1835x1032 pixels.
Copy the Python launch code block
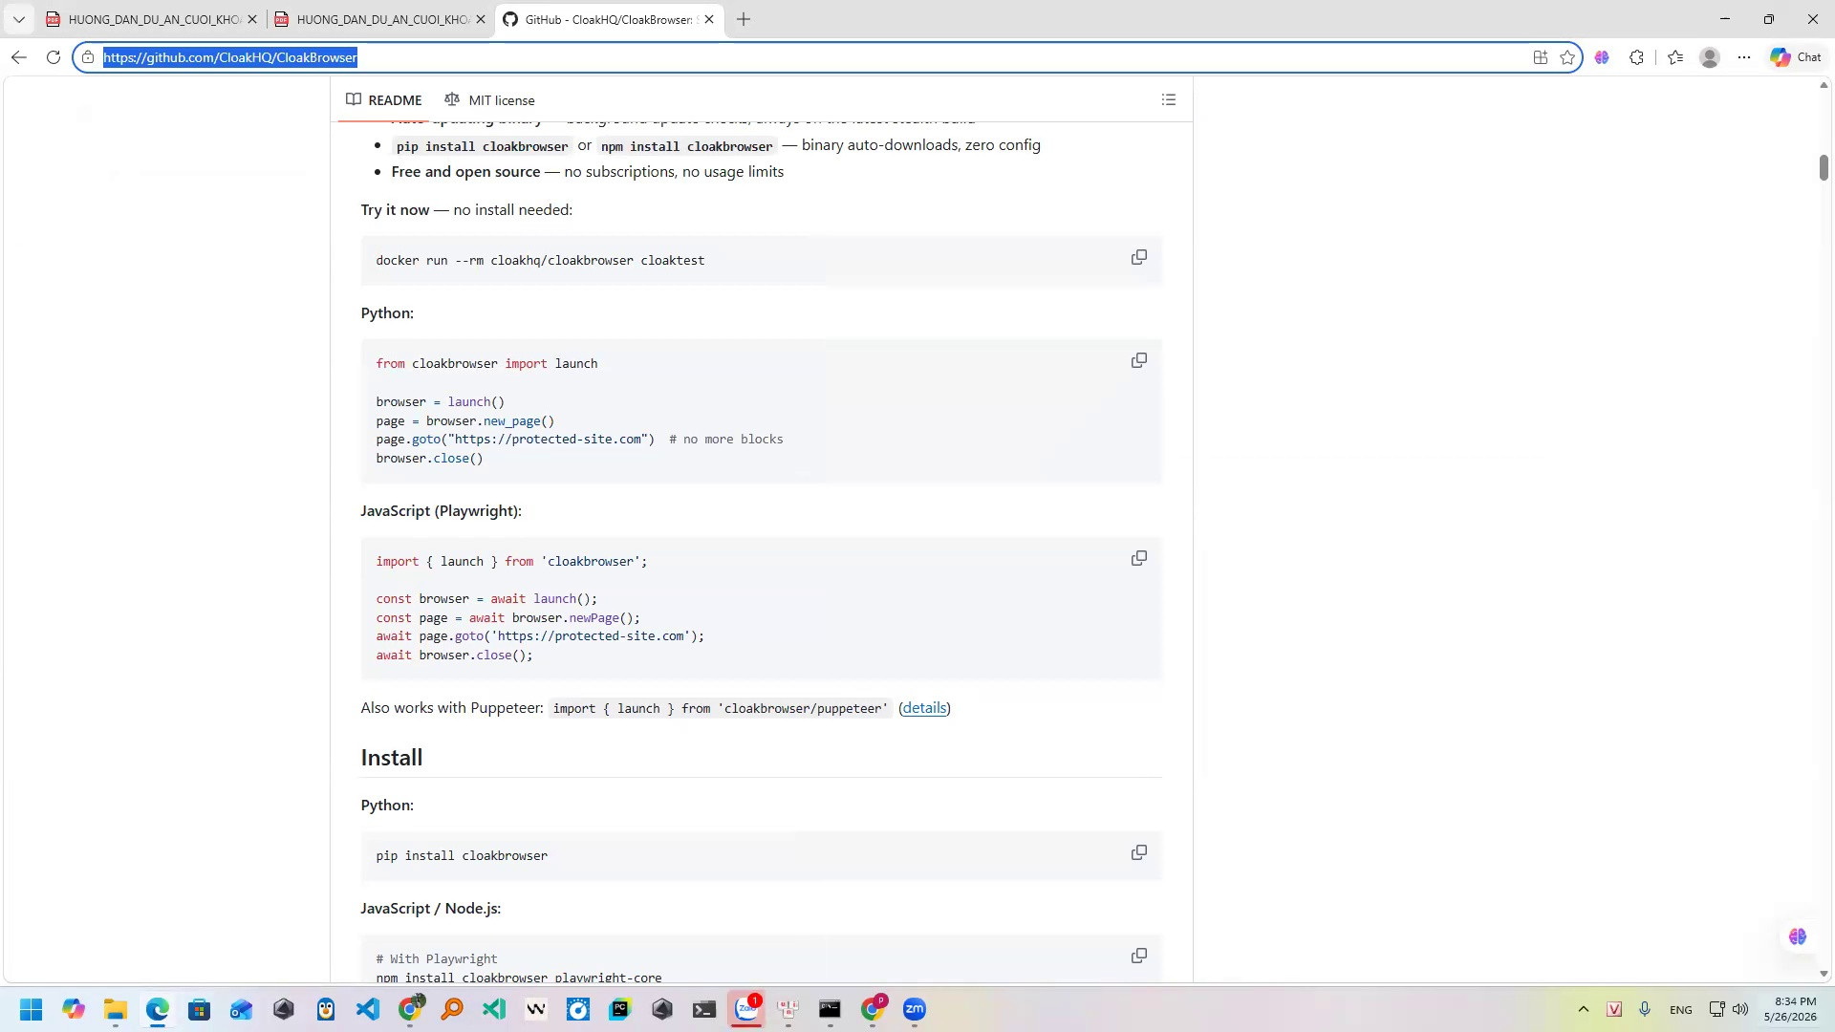coord(1139,361)
